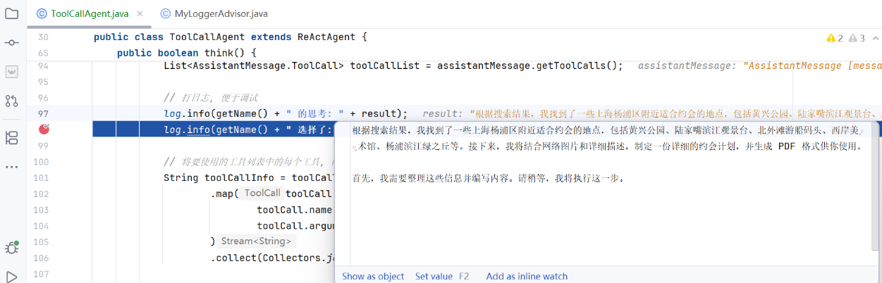Click the yellow warnings indicator showing 2

pos(835,38)
